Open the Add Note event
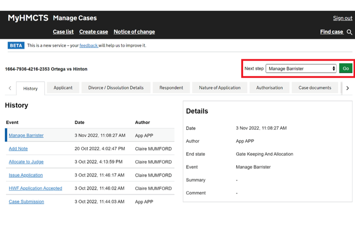Viewport: 355px width, 237px height. click(18, 149)
